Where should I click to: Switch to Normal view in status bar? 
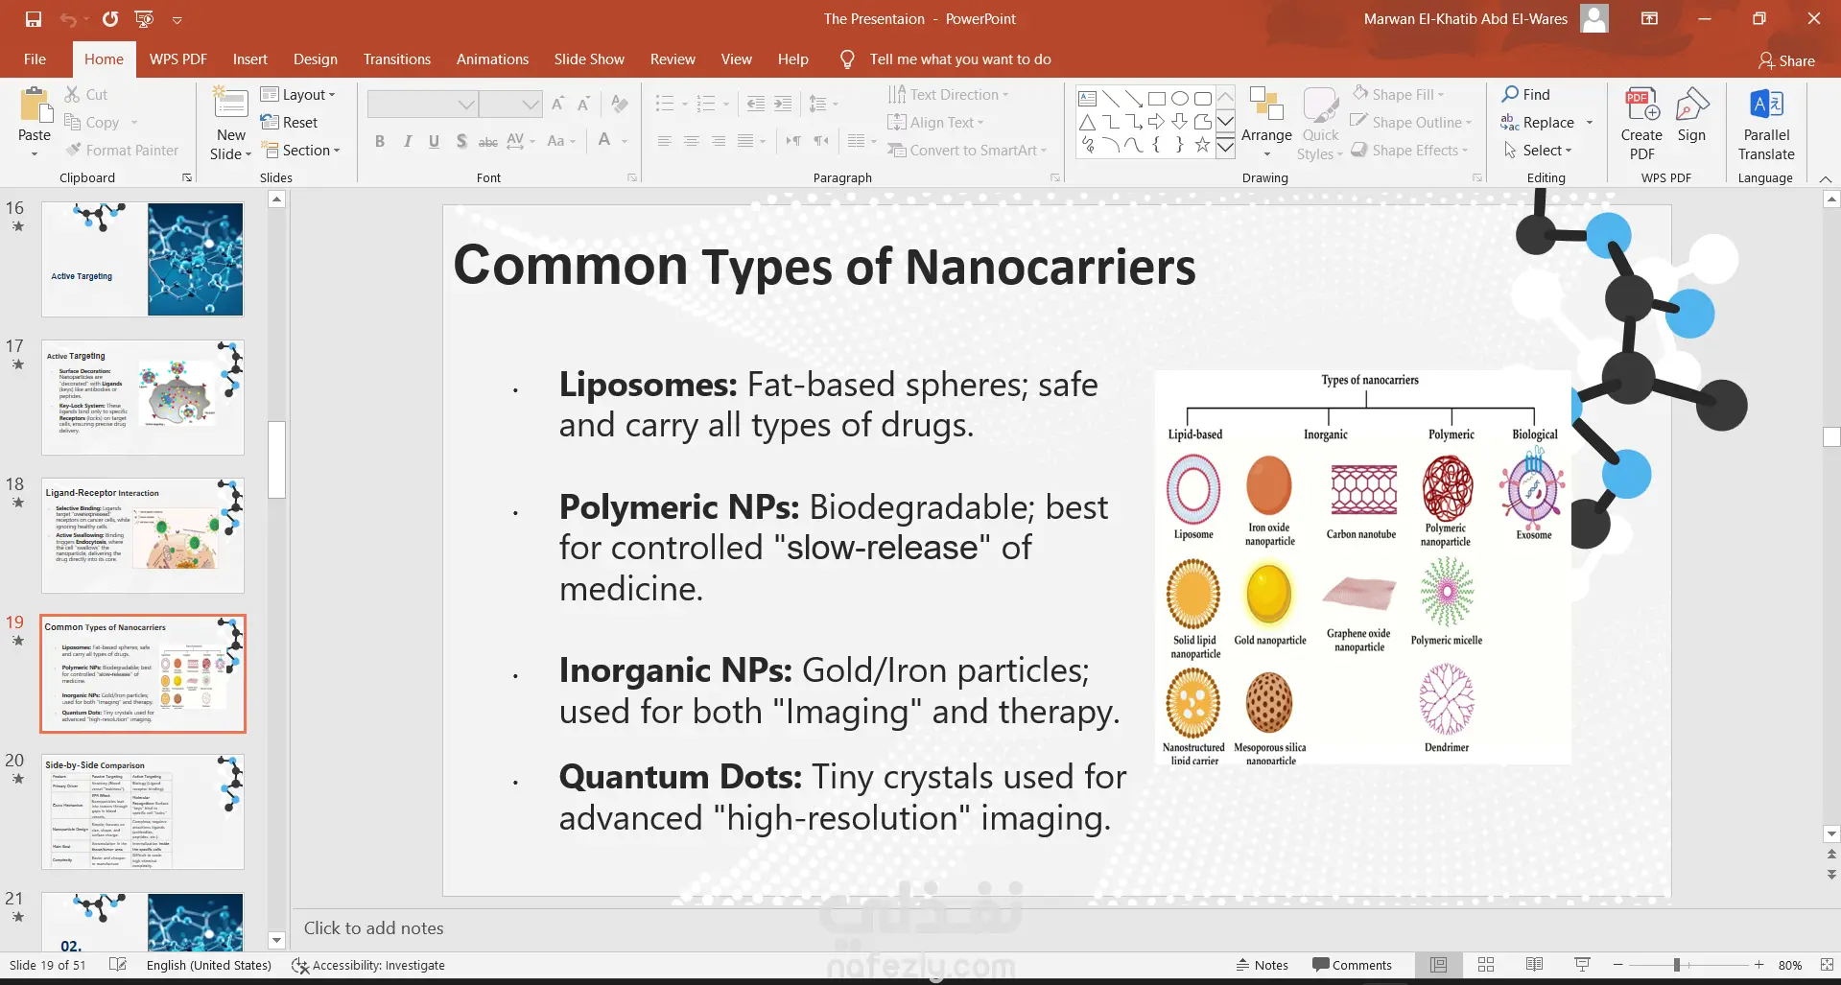click(x=1438, y=965)
